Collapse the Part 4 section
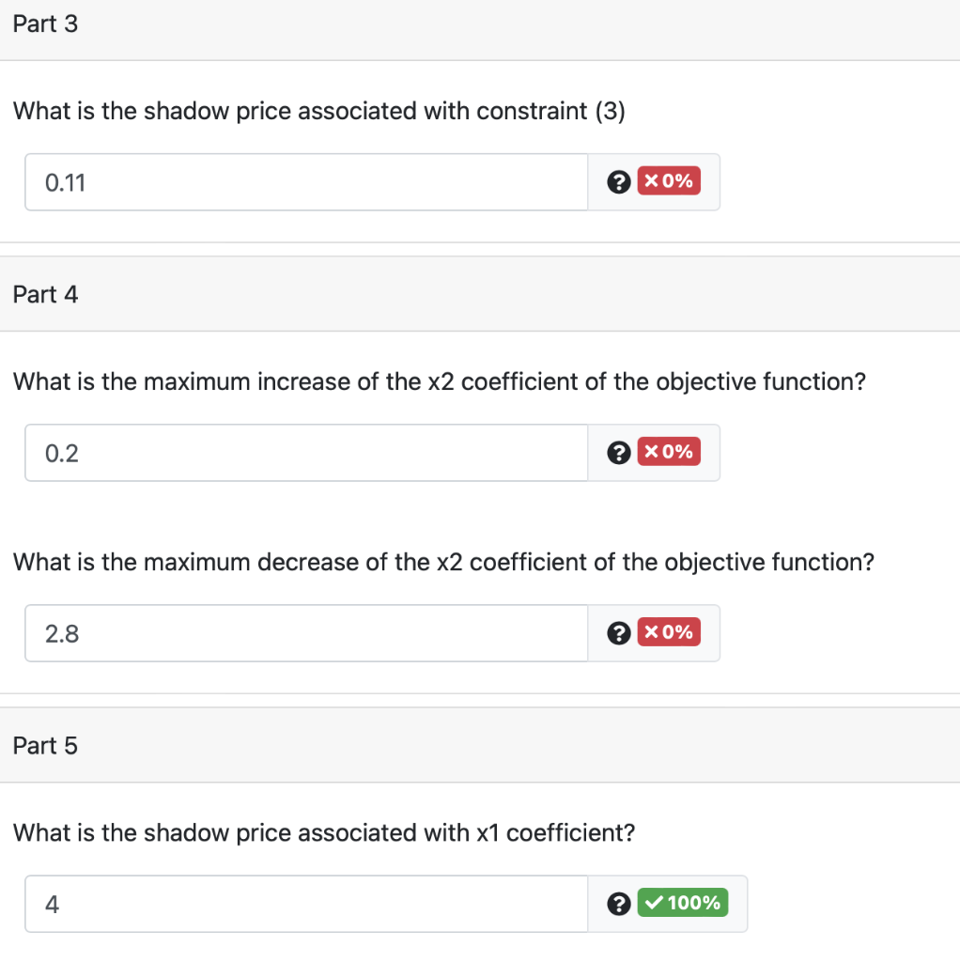This screenshot has height=962, width=960. coord(45,294)
